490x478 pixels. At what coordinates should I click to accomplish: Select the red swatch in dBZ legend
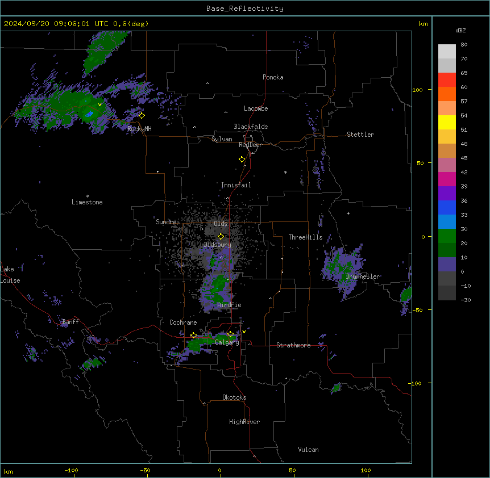447,80
